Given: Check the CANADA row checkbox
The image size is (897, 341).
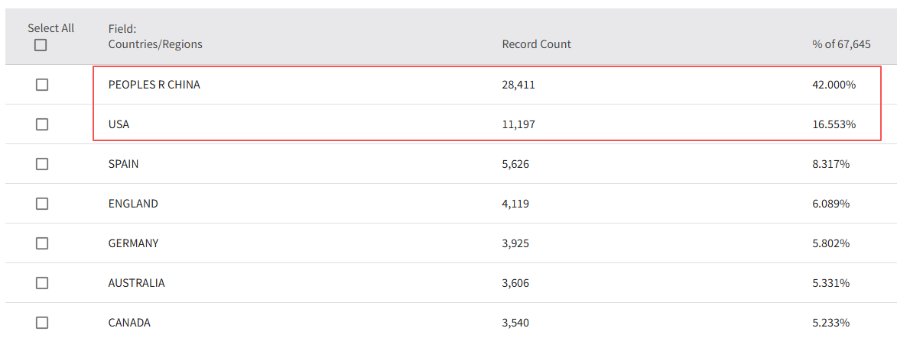Looking at the screenshot, I should coord(42,323).
